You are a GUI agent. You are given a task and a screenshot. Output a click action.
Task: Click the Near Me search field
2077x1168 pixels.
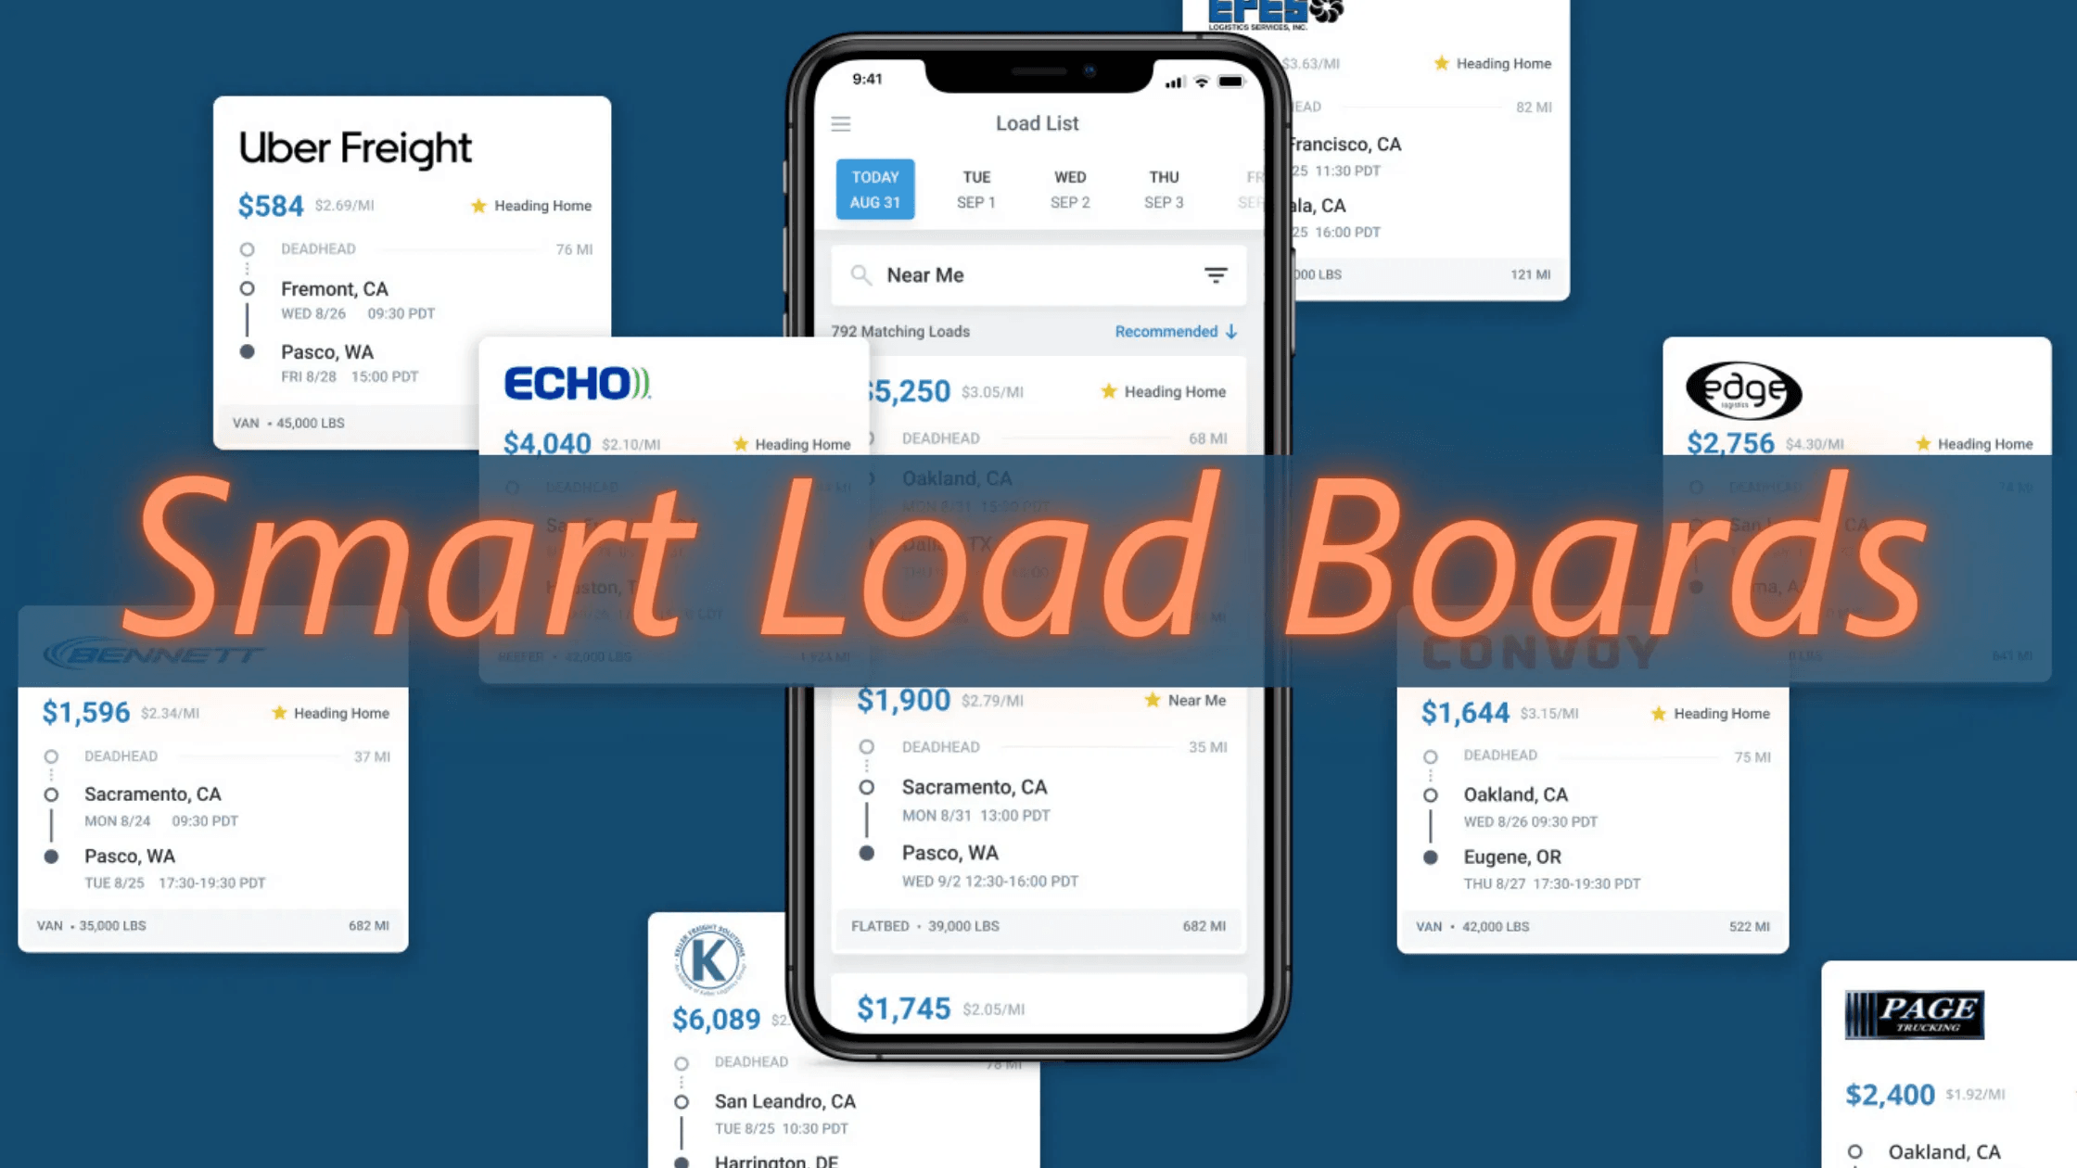(1037, 273)
